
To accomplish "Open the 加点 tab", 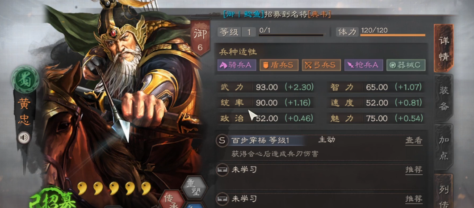I will 444,148.
